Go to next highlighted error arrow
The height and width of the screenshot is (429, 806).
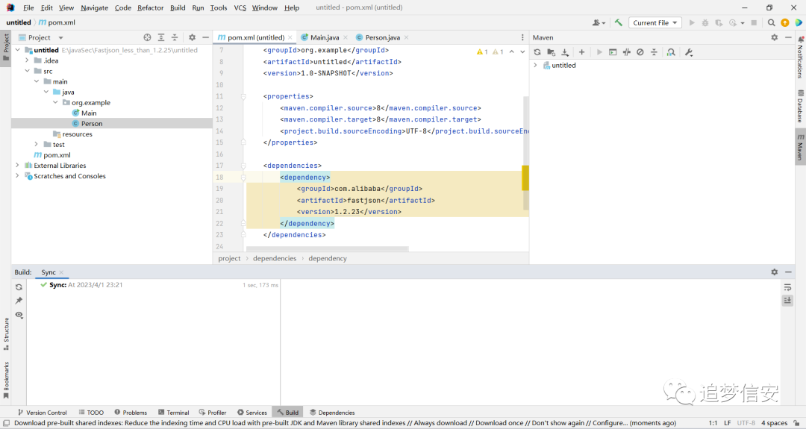[x=522, y=52]
